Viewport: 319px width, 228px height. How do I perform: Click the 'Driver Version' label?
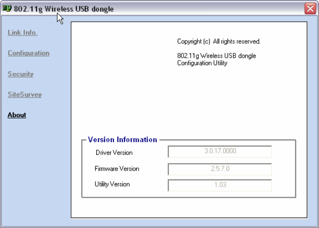pyautogui.click(x=114, y=153)
